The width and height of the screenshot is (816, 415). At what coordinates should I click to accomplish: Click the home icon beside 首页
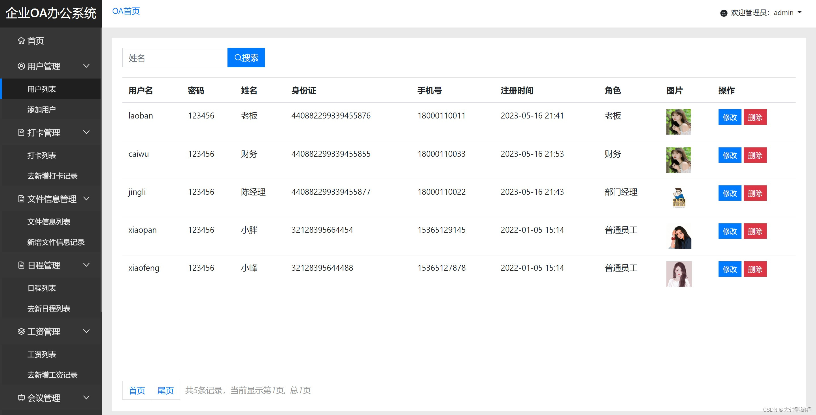pos(21,41)
